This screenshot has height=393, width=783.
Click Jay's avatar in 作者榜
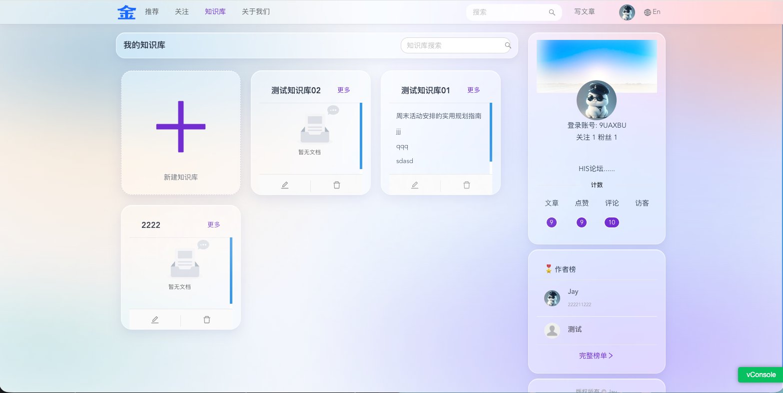coord(552,298)
